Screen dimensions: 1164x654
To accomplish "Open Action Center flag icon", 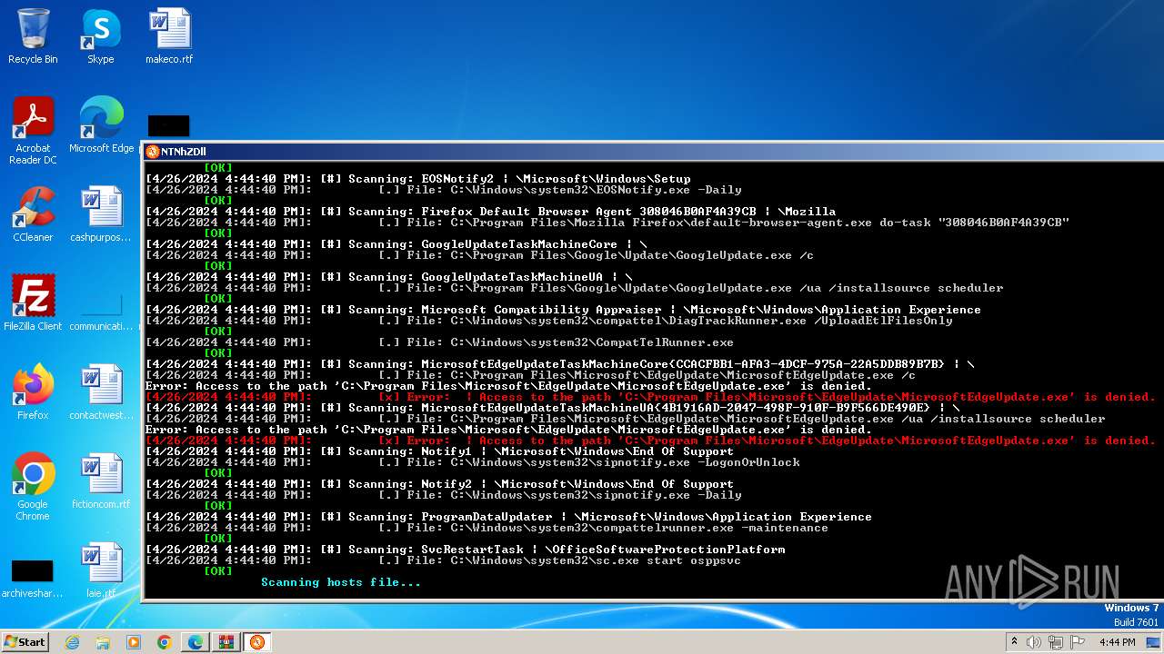I will [1078, 642].
